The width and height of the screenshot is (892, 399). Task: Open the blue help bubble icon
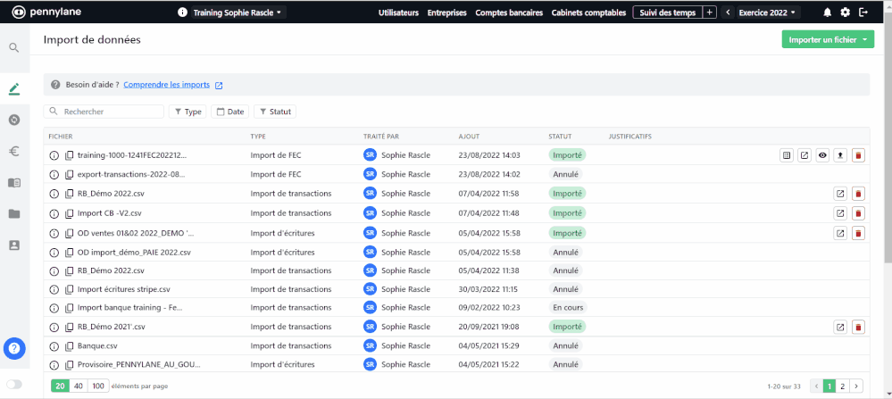[14, 349]
